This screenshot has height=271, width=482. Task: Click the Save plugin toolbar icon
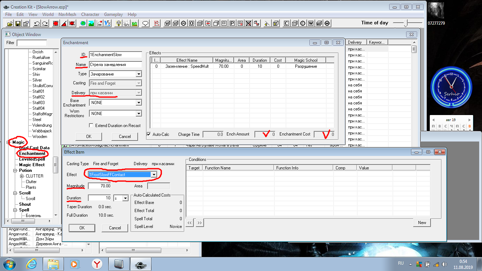click(17, 24)
